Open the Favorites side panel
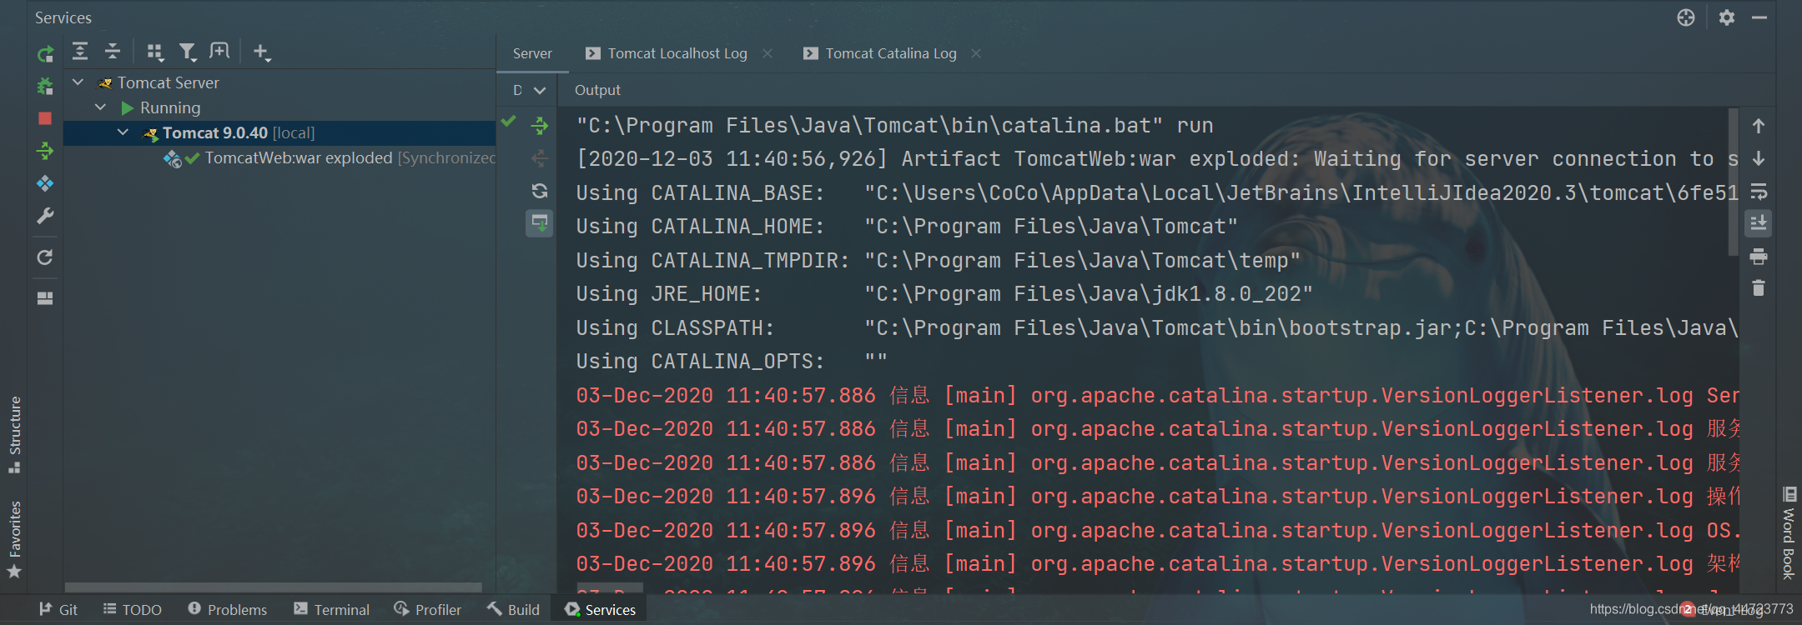Image resolution: width=1802 pixels, height=625 pixels. point(14,539)
